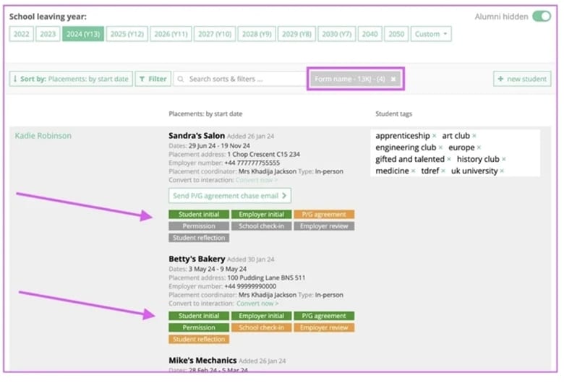Open Sandra's Salon Student reflection status
The height and width of the screenshot is (383, 564).
coord(199,238)
